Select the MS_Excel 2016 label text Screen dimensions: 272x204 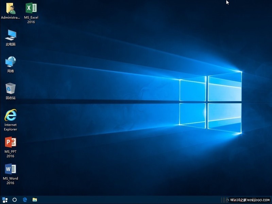point(31,20)
